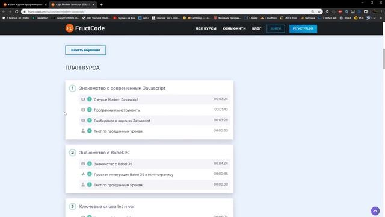Screen dimensions: 385x217
Task: Open the Trello bookmark
Action: [16, 18]
